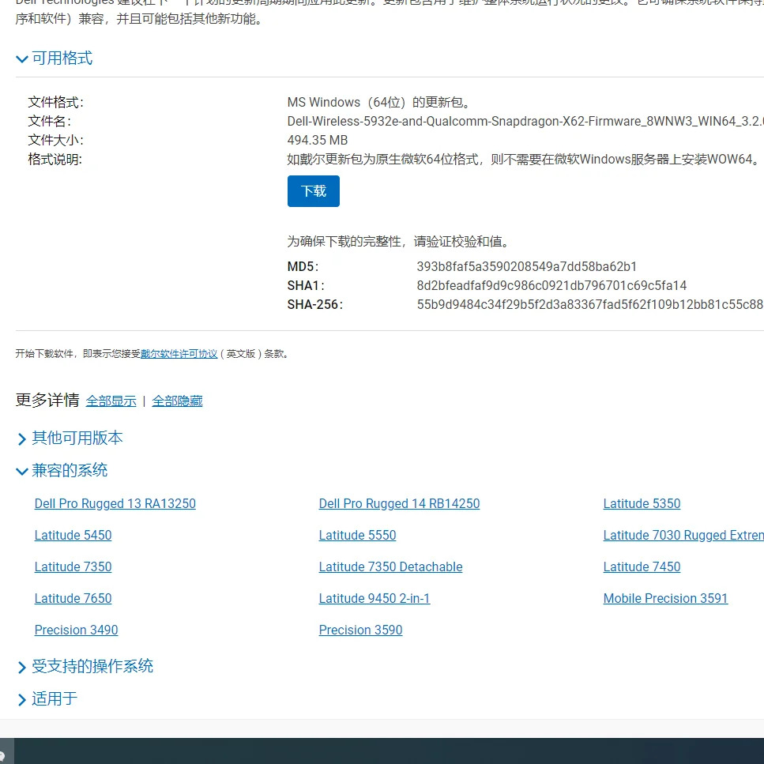Open the Mobile Precision 3591 link
The height and width of the screenshot is (764, 764).
tap(665, 598)
